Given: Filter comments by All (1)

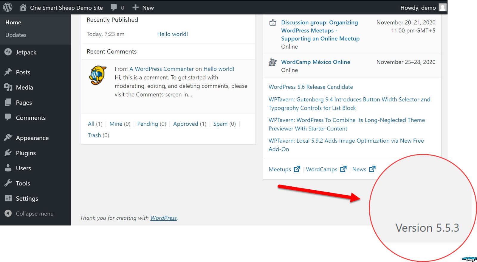Looking at the screenshot, I should pos(95,124).
